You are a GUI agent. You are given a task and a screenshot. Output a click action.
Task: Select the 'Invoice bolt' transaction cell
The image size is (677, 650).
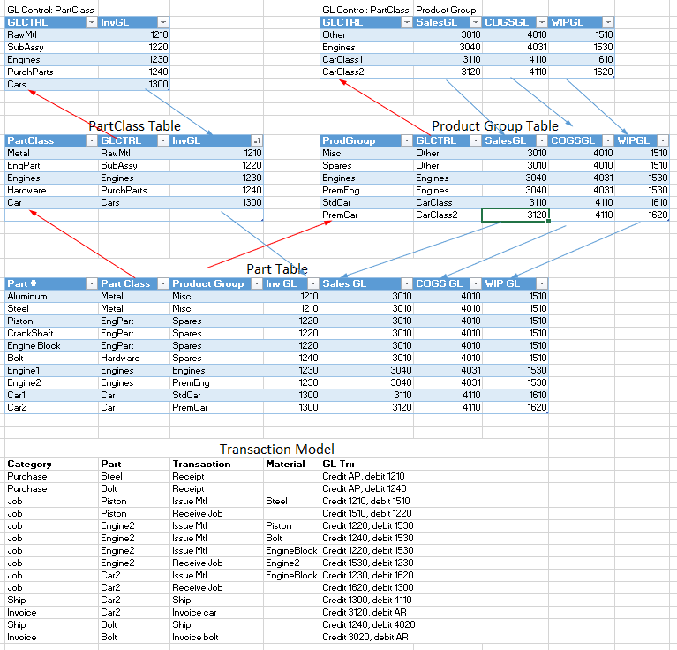click(216, 638)
